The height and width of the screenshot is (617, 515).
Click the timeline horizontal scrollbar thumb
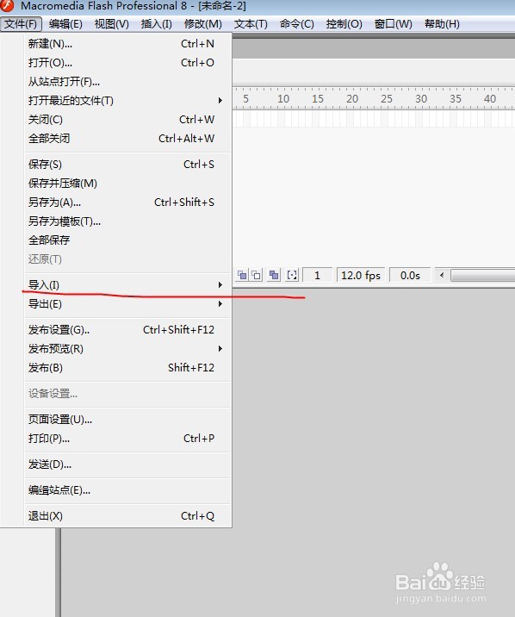click(x=483, y=275)
